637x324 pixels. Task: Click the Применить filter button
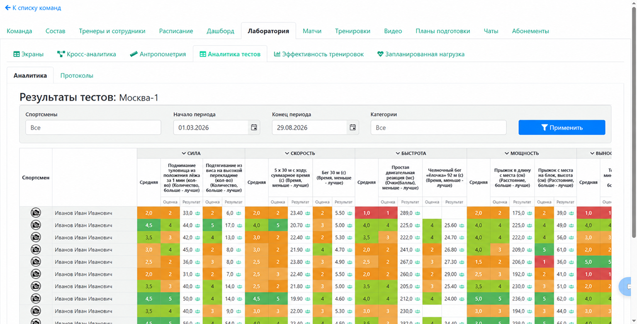[562, 127]
